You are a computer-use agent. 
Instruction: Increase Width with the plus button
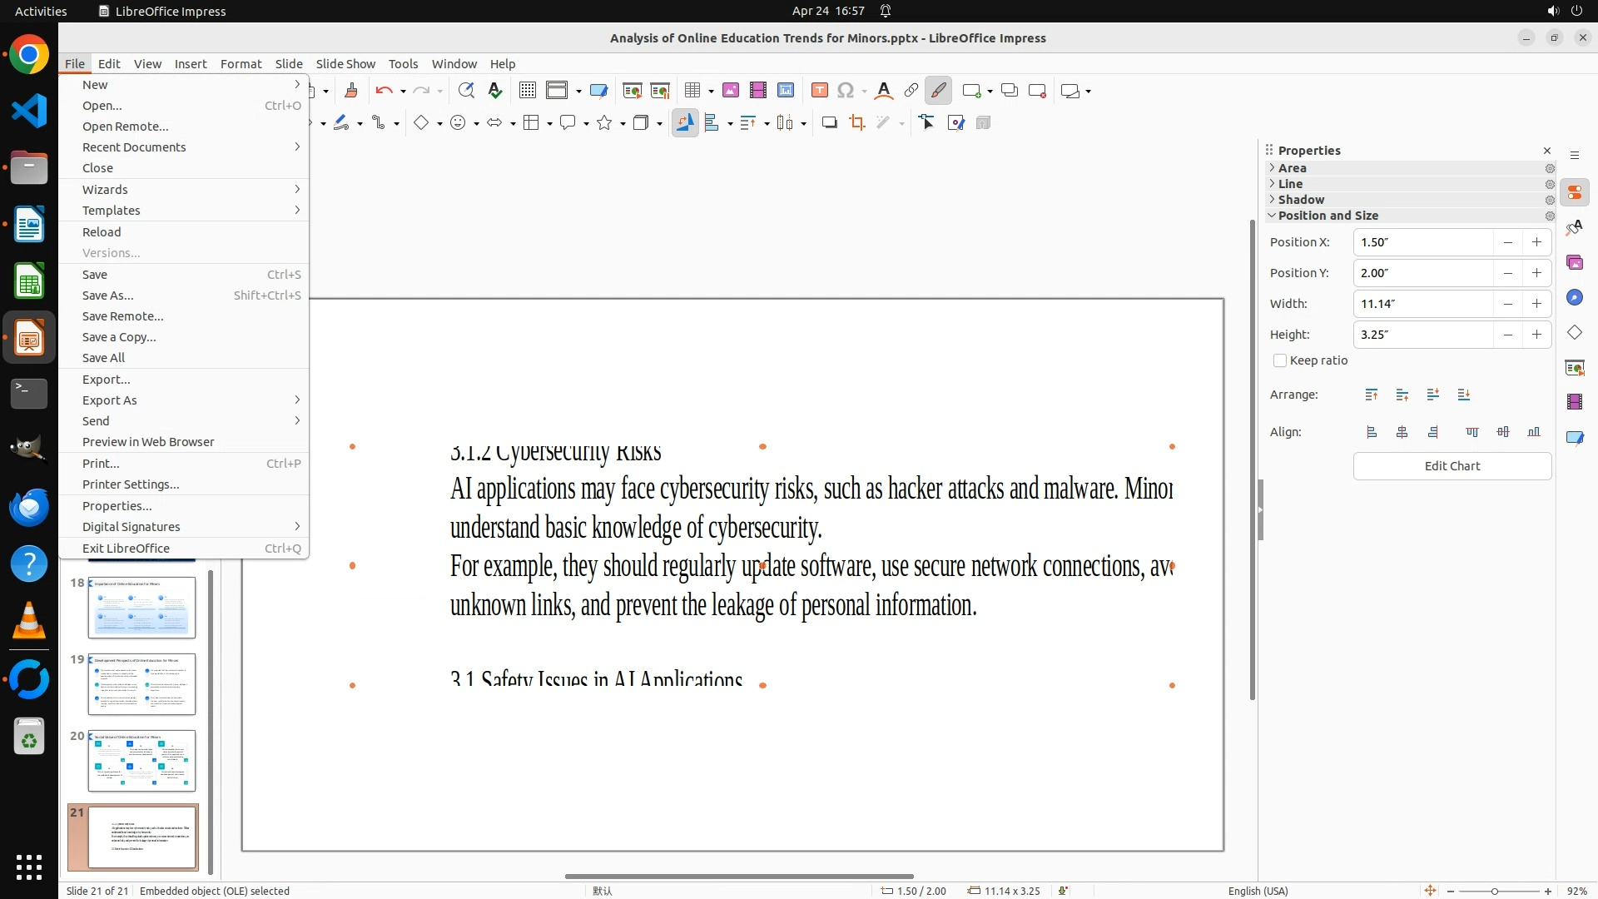pos(1536,304)
